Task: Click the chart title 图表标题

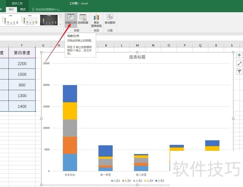Action: pos(137,57)
